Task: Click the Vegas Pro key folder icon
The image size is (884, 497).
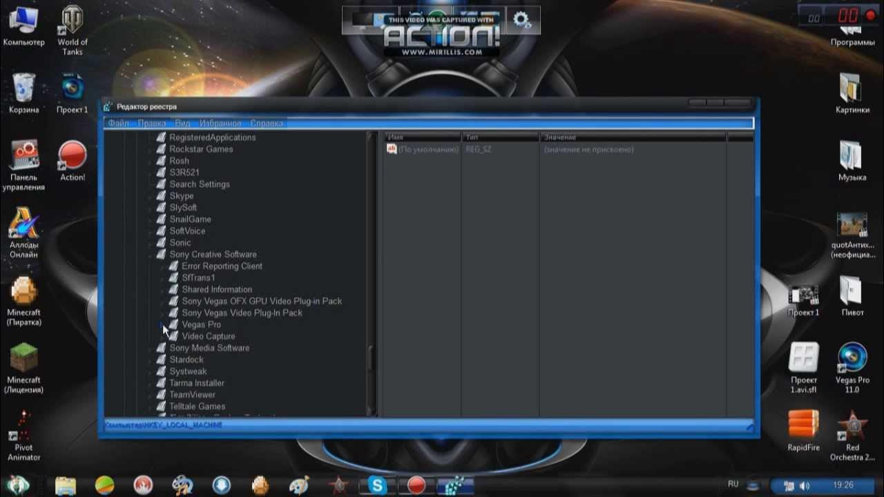Action: [173, 324]
